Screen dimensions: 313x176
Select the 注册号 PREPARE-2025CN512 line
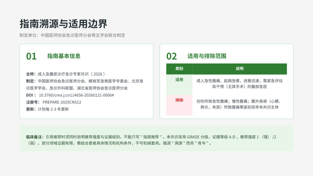click(x=54, y=102)
